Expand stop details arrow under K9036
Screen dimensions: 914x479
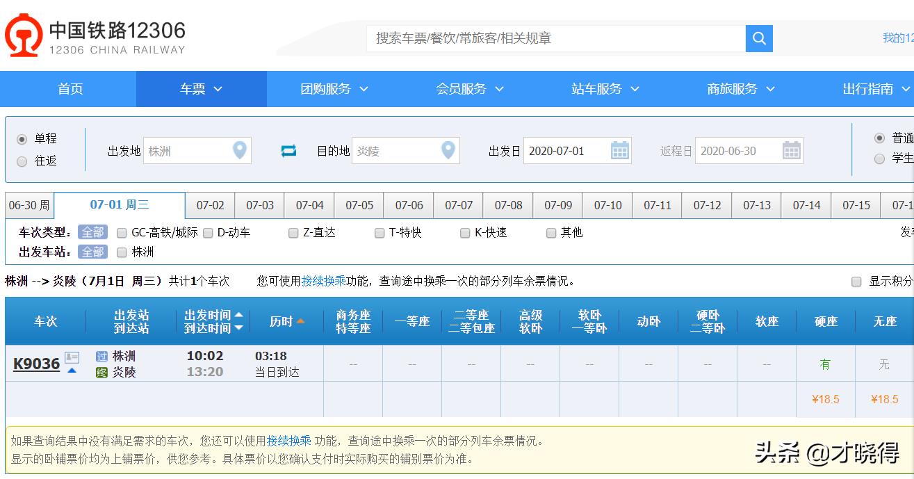pos(72,371)
